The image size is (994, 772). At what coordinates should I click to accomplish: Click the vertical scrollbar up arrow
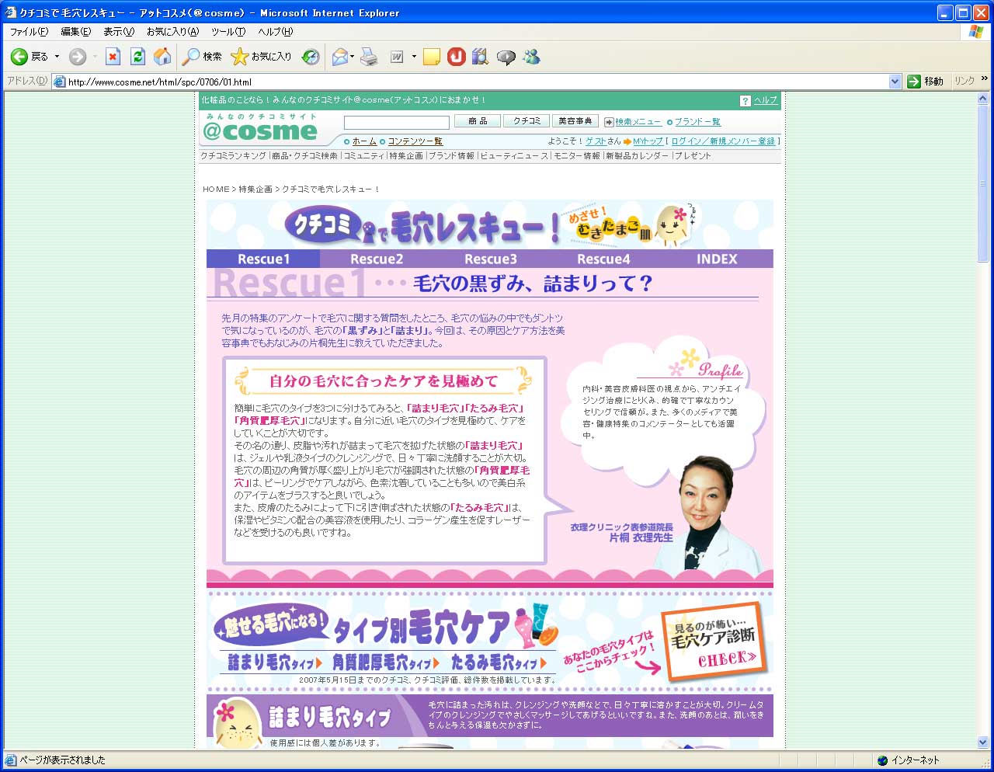982,98
